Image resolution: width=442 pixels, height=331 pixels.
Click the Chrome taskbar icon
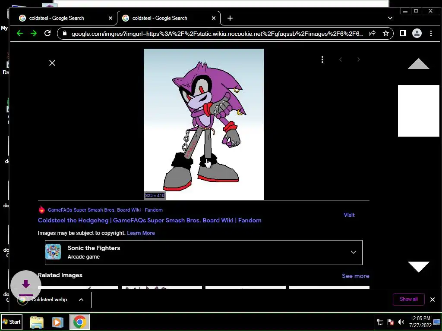(x=79, y=322)
